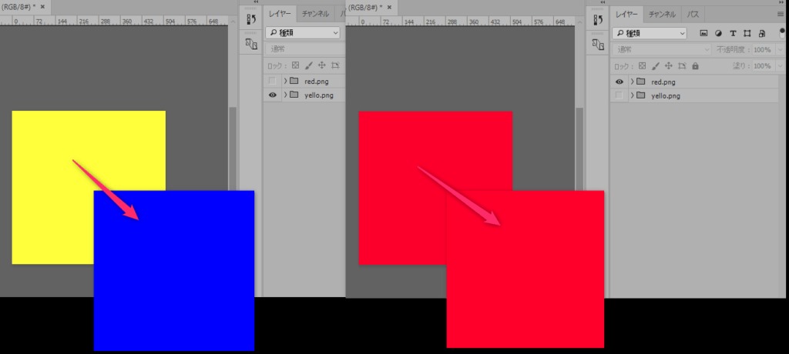Click the 塗り fill percentage field
Image resolution: width=789 pixels, height=354 pixels.
click(x=761, y=66)
